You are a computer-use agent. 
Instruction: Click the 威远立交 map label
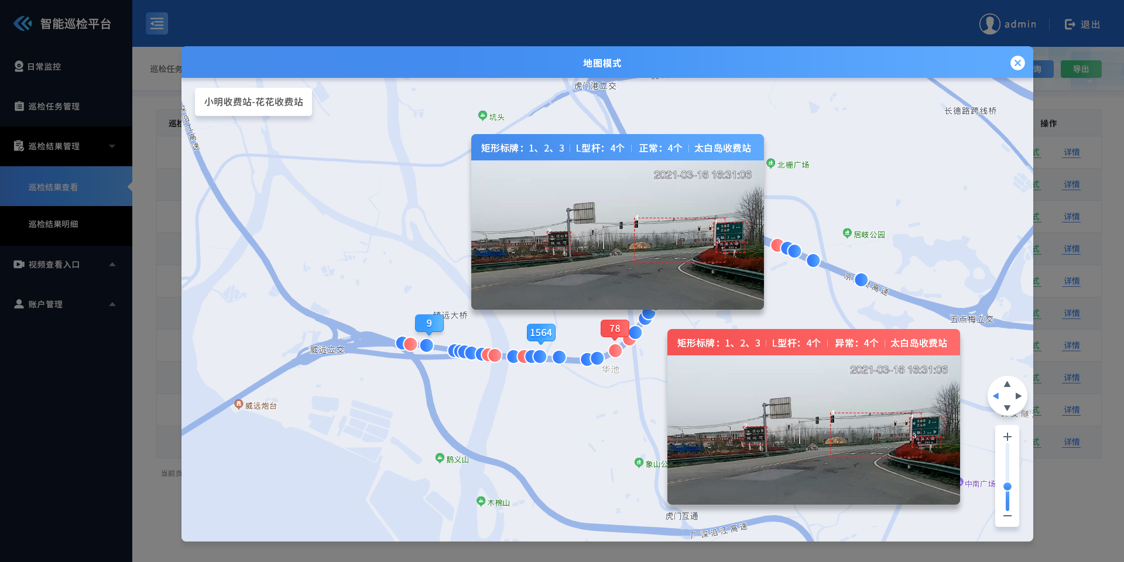(327, 350)
